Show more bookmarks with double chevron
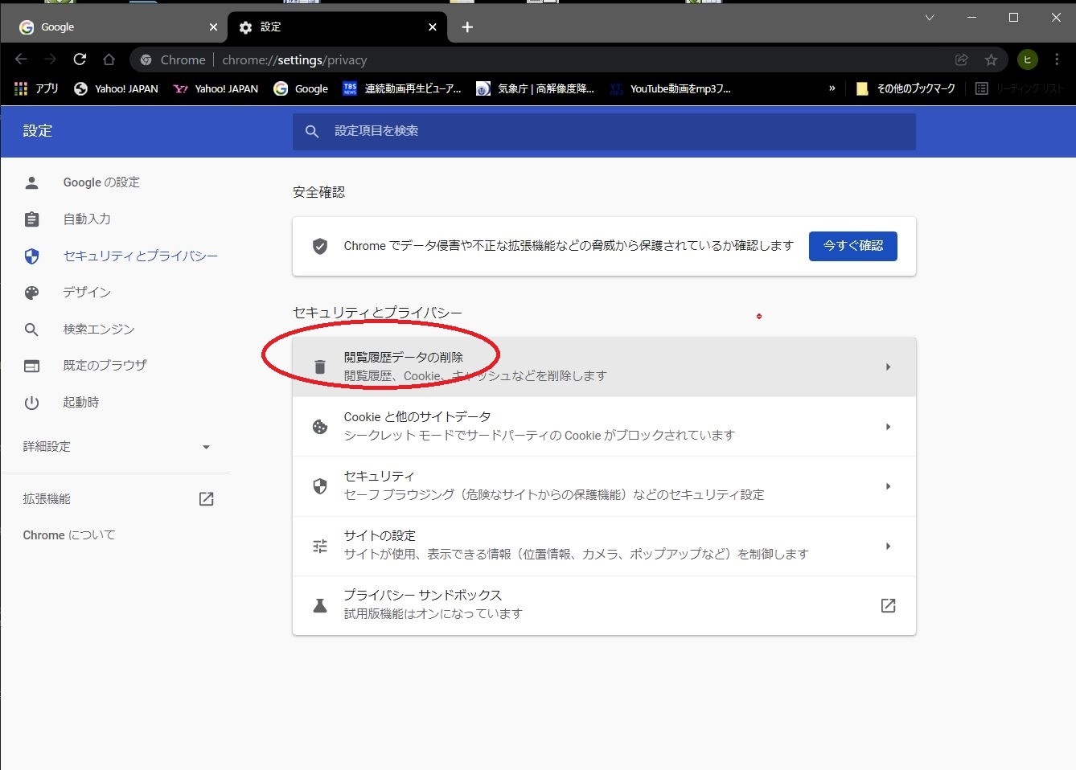Viewport: 1076px width, 770px height. 832,88
